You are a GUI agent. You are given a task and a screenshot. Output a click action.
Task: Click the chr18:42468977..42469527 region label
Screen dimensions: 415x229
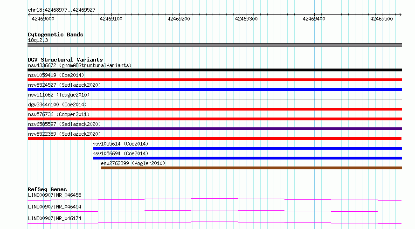62,10
